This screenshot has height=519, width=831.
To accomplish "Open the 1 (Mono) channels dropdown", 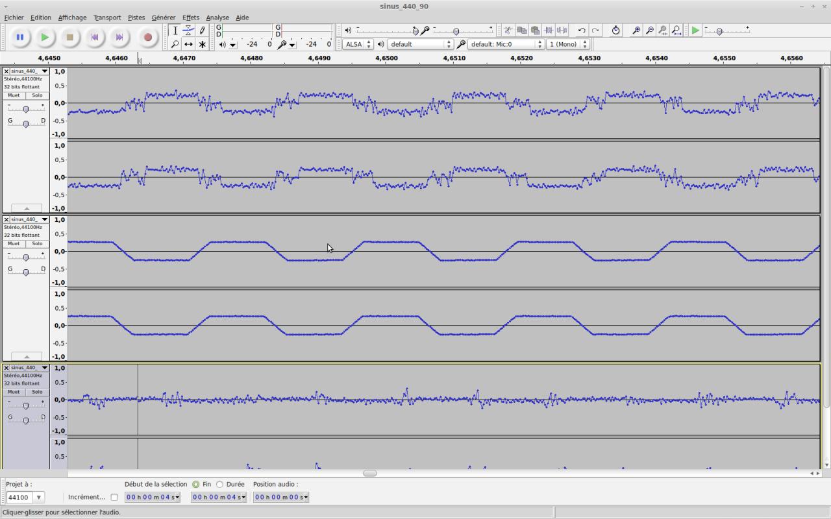I will point(568,44).
